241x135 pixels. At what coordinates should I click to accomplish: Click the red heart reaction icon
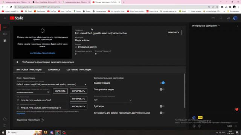(237, 109)
